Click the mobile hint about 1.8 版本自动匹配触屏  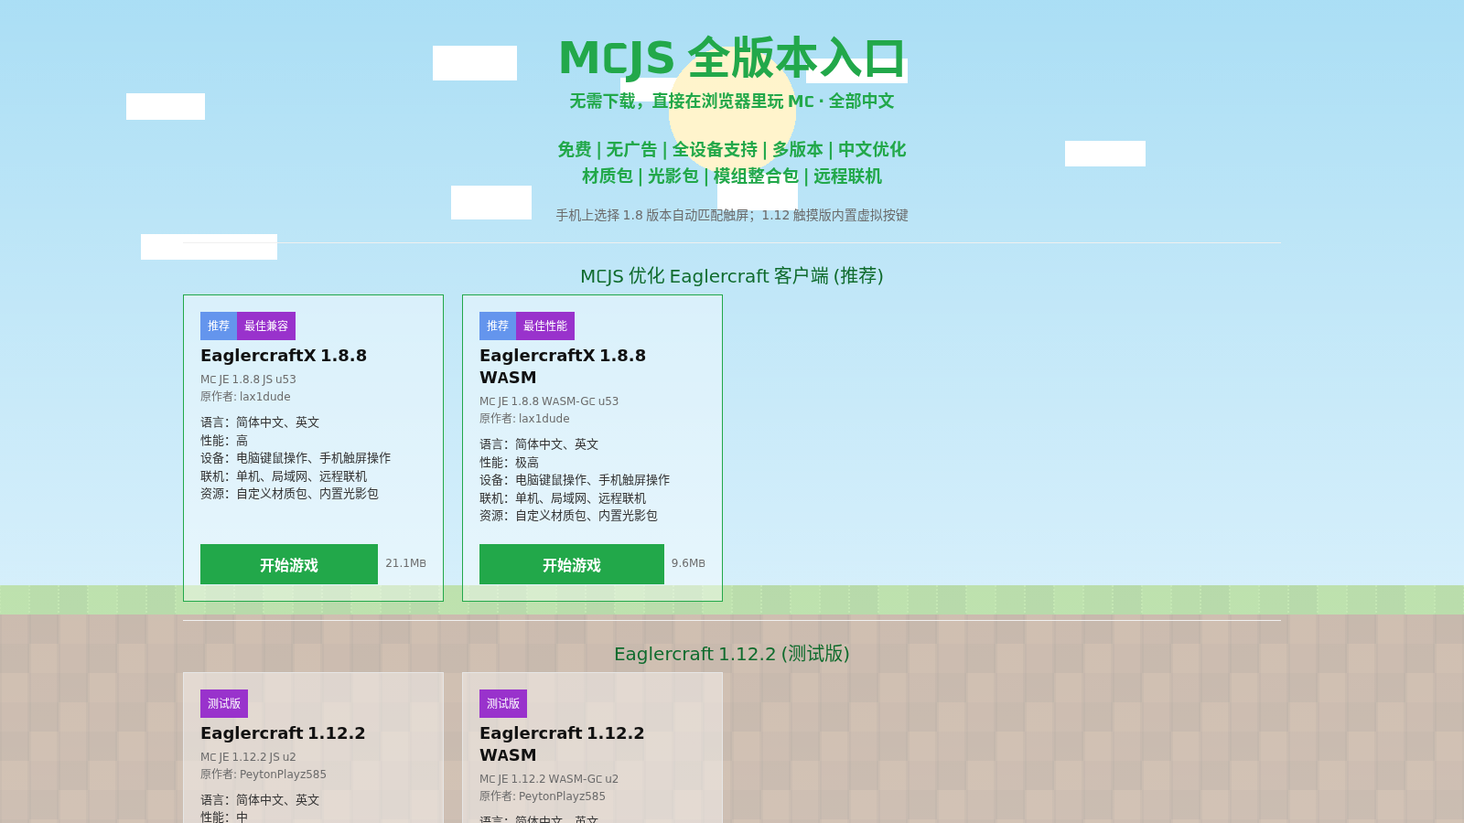(732, 216)
